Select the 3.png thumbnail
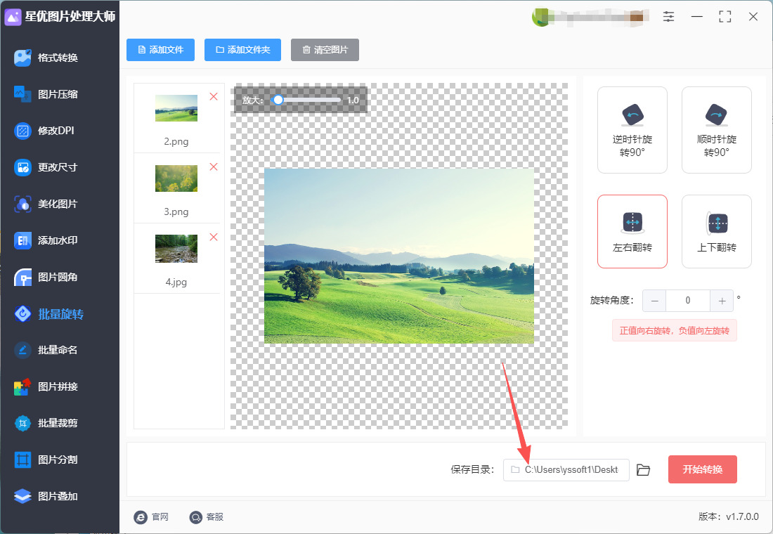This screenshot has width=773, height=534. pyautogui.click(x=176, y=178)
